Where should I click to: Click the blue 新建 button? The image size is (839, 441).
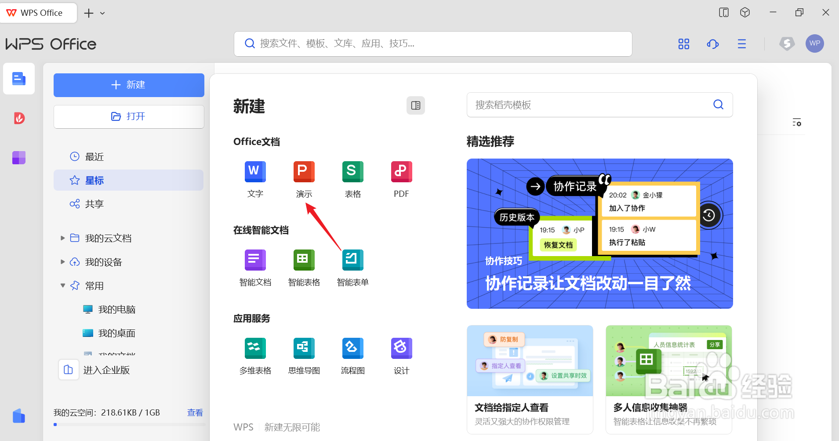click(129, 85)
